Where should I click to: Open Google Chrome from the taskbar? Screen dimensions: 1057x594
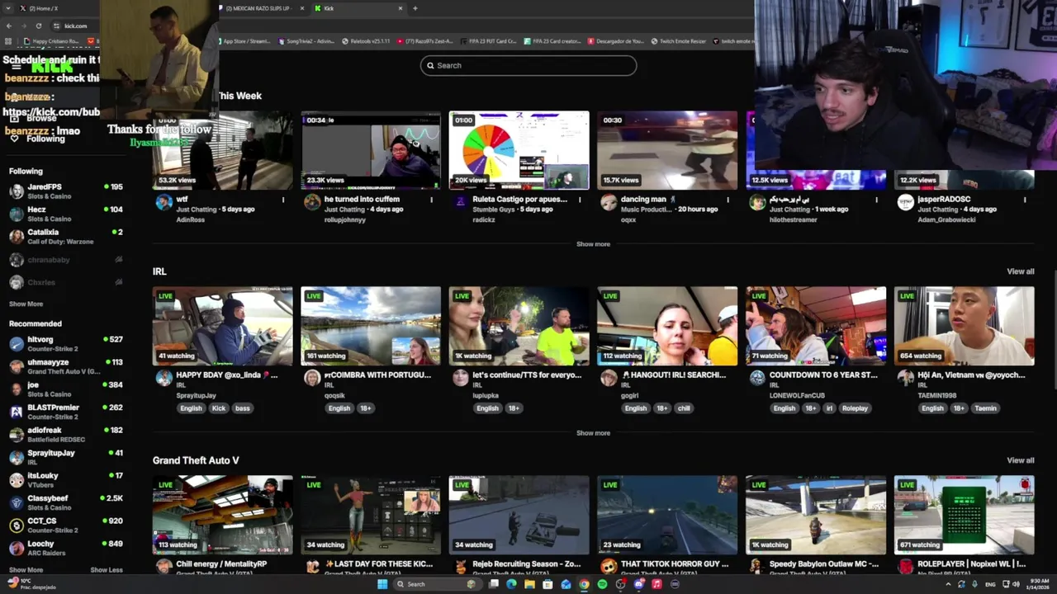(584, 584)
